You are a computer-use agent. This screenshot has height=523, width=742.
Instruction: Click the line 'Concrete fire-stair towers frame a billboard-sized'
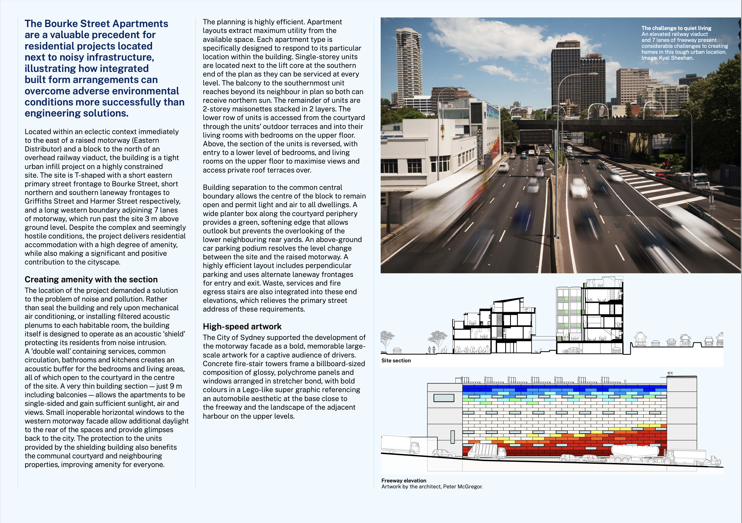click(284, 364)
